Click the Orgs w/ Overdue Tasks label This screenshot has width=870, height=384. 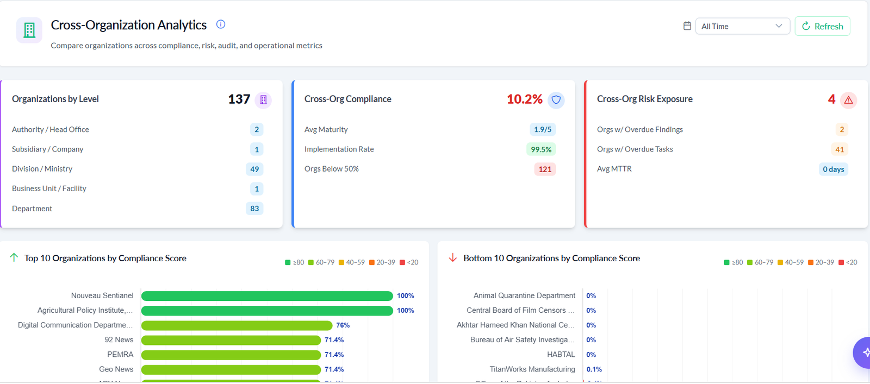635,149
